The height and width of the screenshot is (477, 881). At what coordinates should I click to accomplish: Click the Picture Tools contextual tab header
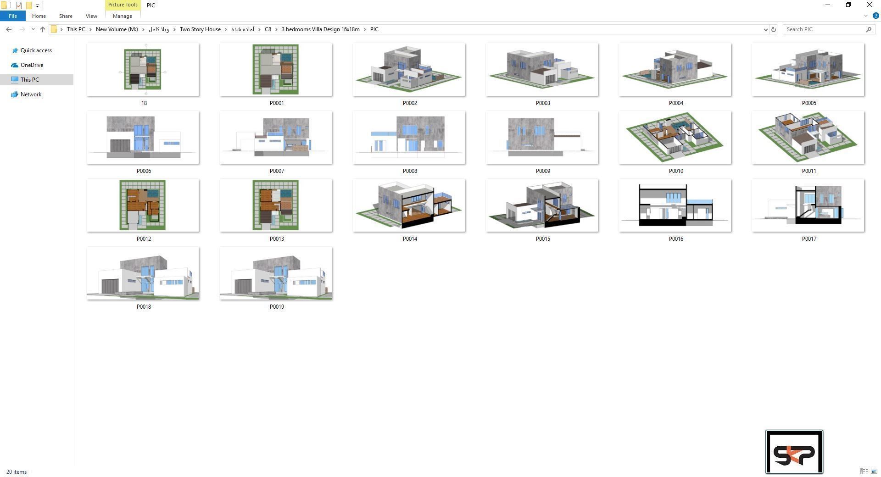point(123,5)
